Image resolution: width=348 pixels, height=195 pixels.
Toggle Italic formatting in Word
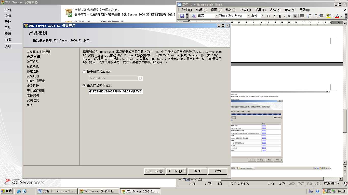pos(274,16)
